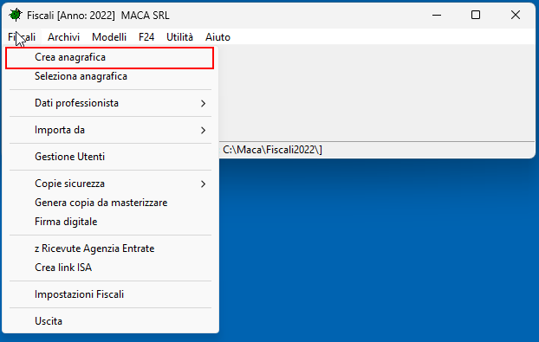Select Crea anagrafica menu entry
The width and height of the screenshot is (539, 342).
tap(110, 57)
